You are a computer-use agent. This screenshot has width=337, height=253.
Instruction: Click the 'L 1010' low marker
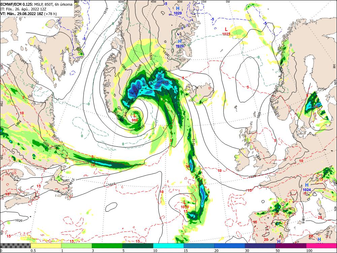click(x=185, y=205)
